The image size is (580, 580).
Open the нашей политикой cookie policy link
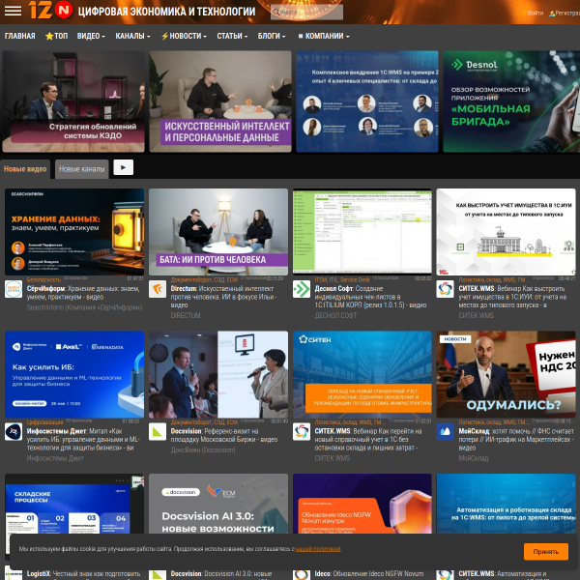pyautogui.click(x=318, y=549)
